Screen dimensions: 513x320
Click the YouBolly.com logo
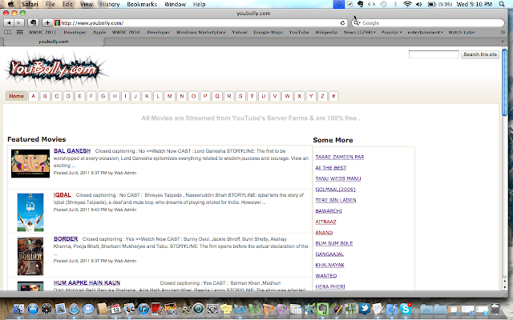click(54, 69)
